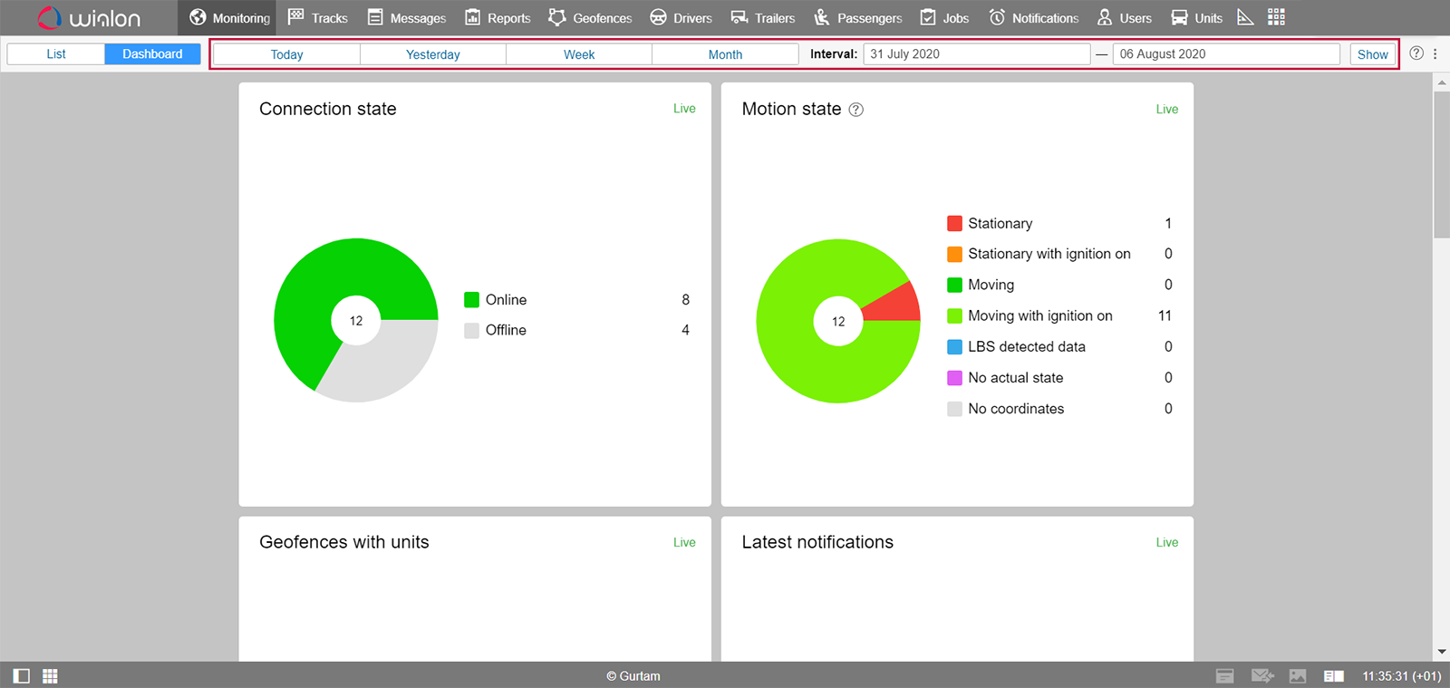Open the apps grid icon in top bar
1450x688 pixels.
coord(1276,17)
